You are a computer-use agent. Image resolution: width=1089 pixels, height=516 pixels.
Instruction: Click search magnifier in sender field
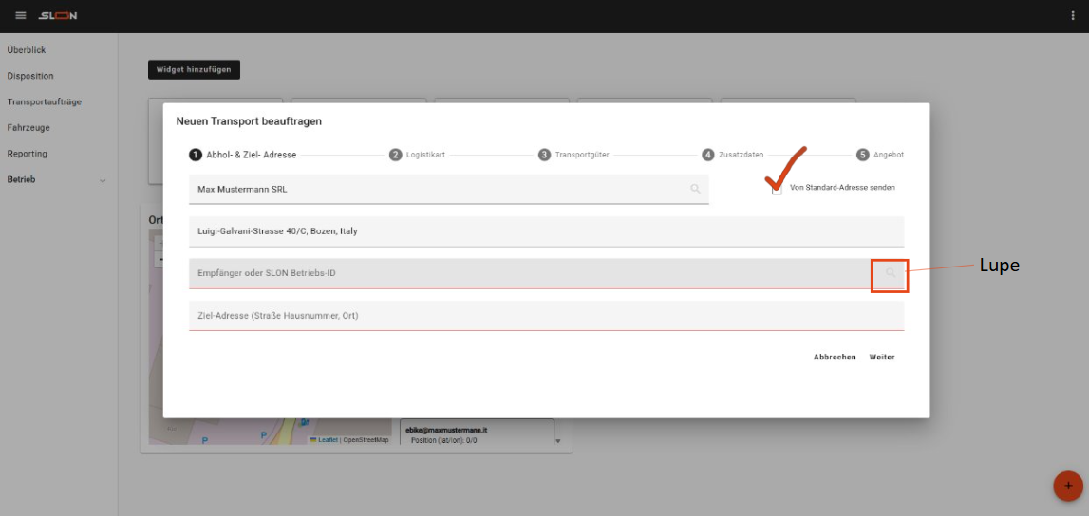point(695,189)
